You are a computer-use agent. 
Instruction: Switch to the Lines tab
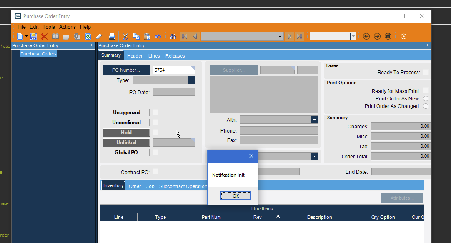click(x=154, y=56)
